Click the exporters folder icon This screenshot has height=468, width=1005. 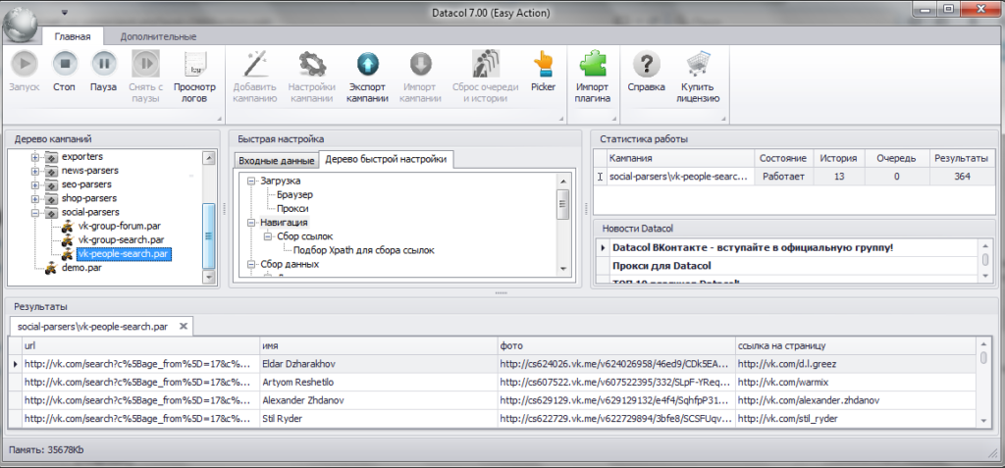pos(51,156)
